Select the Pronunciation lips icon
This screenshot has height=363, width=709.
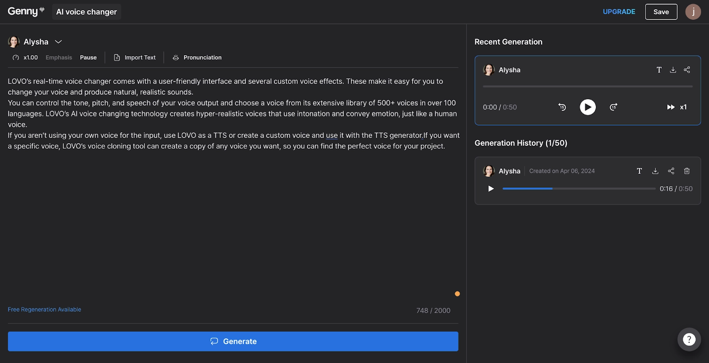[175, 57]
